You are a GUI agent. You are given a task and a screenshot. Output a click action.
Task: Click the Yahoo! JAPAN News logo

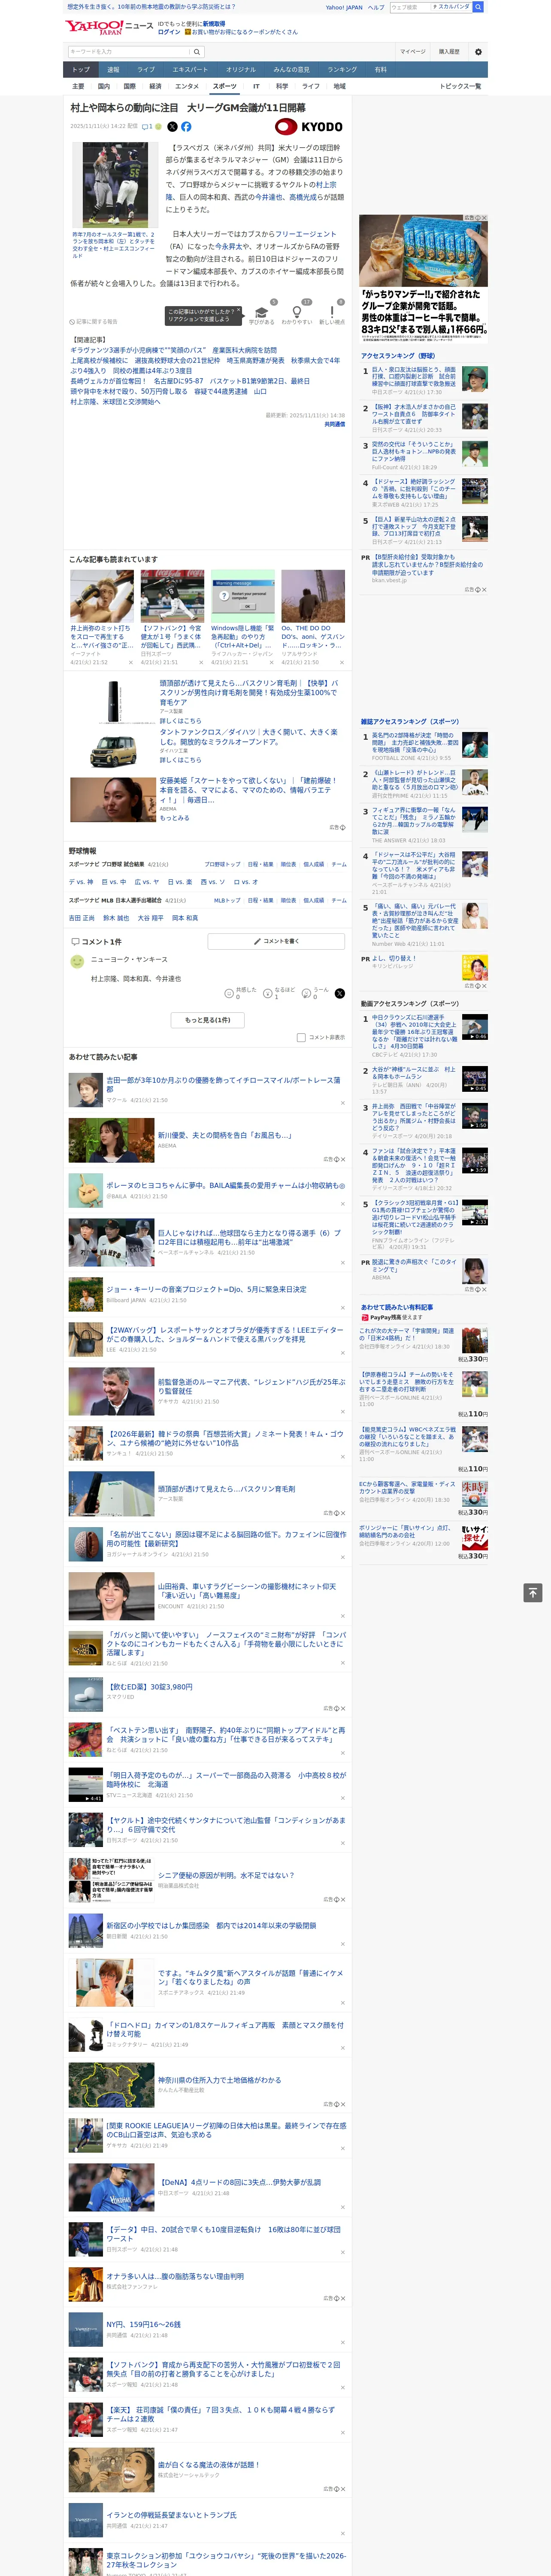tap(109, 27)
